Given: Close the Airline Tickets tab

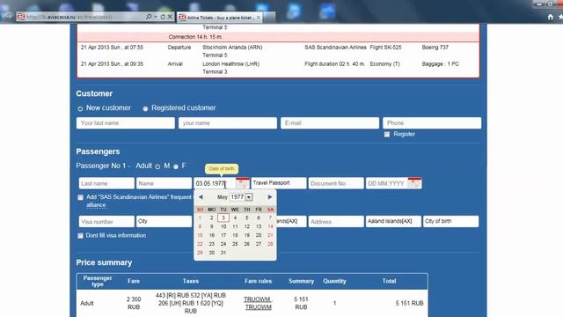Looking at the screenshot, I should pos(258,18).
